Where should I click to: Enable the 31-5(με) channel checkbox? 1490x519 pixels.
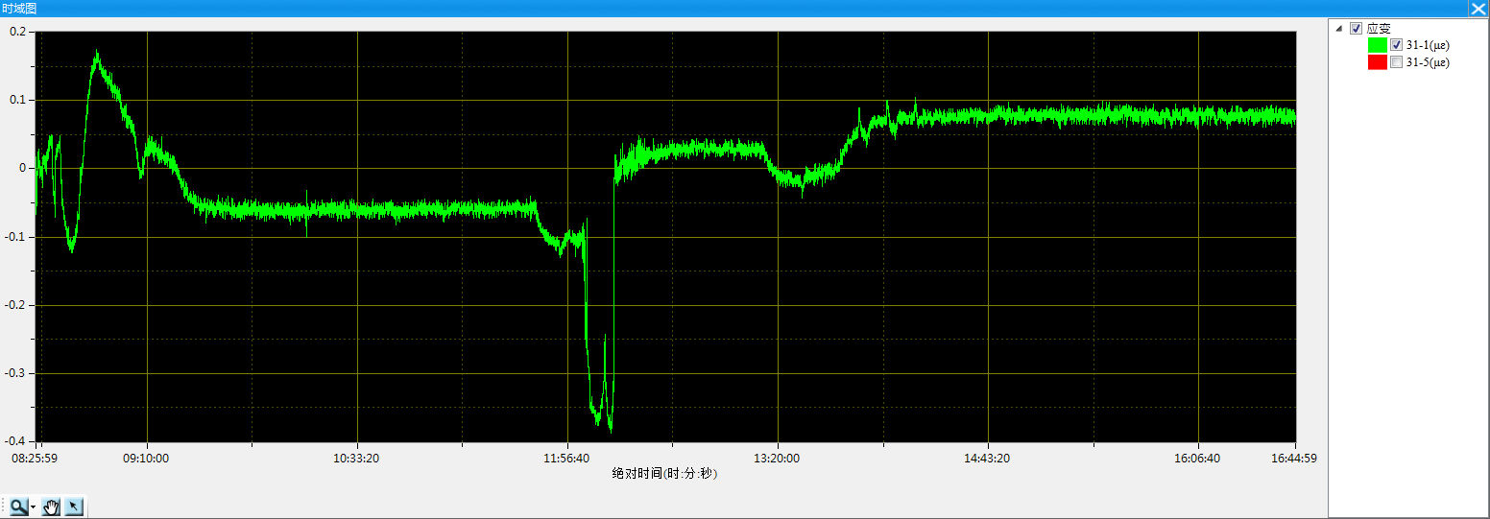coord(1396,62)
